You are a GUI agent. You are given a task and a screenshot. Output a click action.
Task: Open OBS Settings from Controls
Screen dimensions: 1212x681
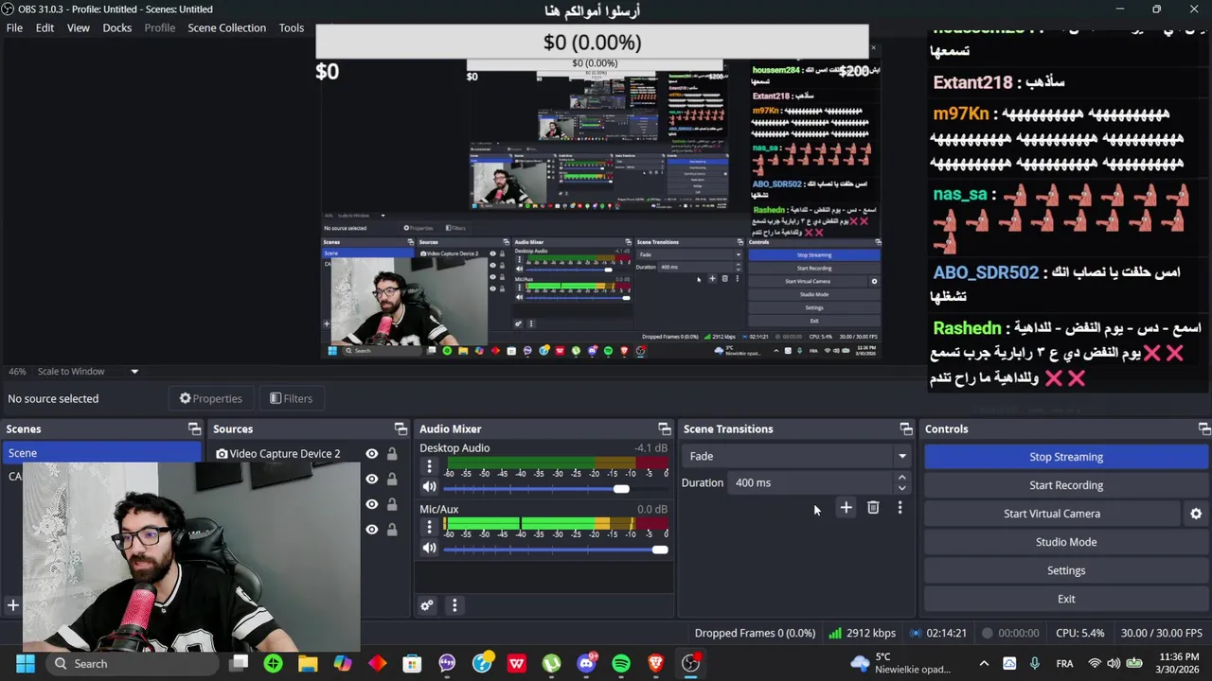coord(1066,570)
